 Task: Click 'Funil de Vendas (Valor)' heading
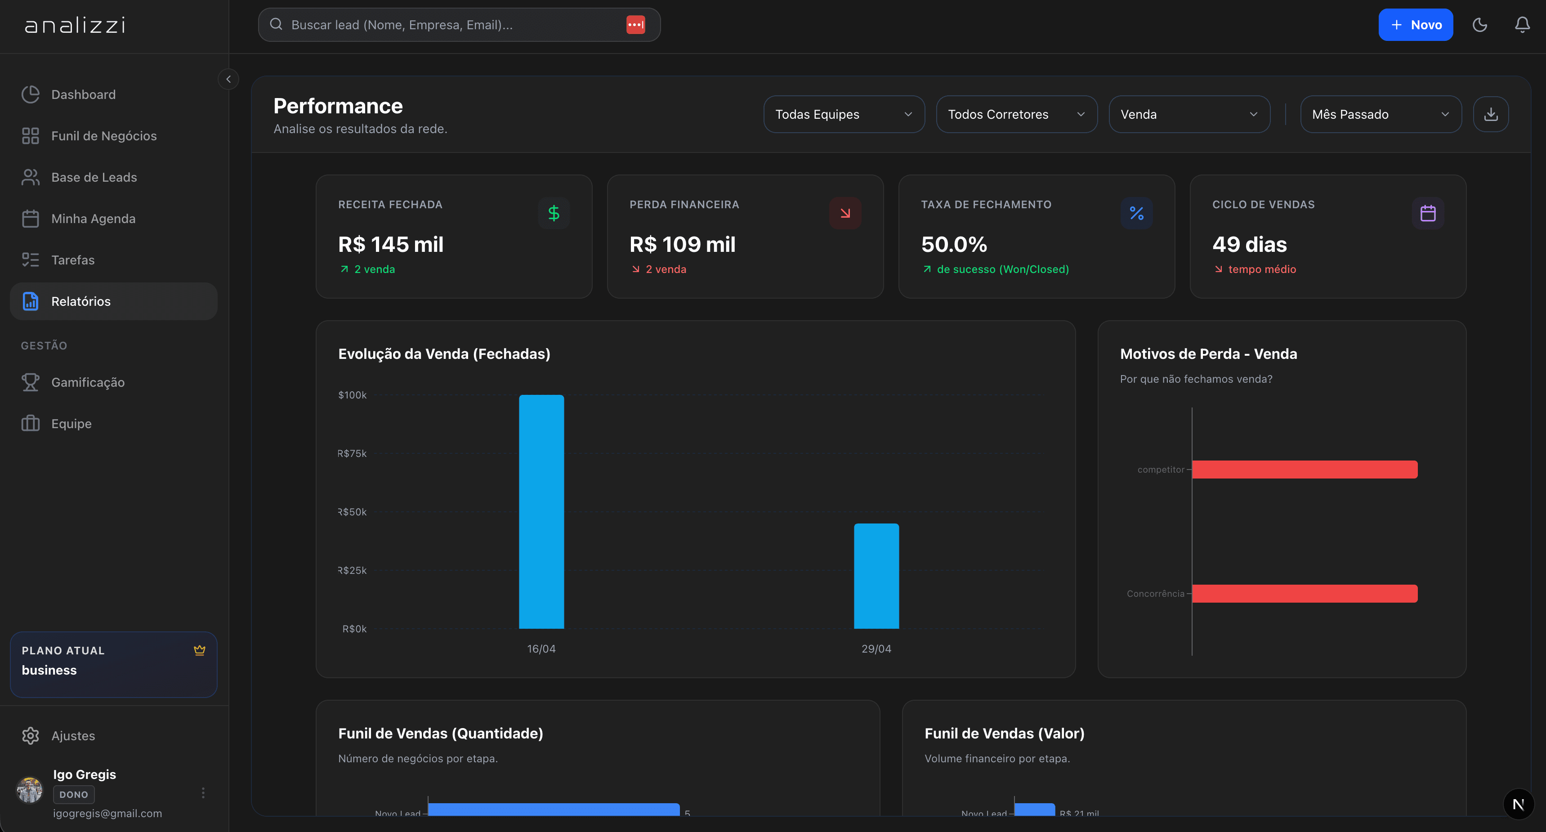pos(1005,734)
